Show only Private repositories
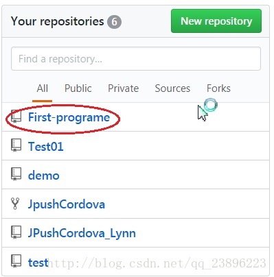 tap(124, 88)
